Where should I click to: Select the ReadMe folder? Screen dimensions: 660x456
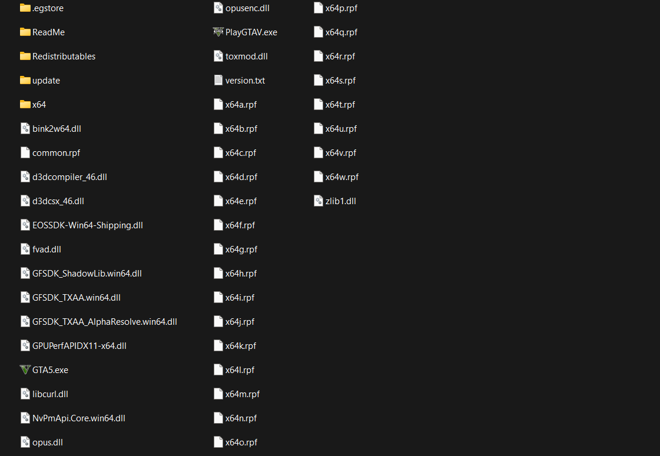click(42, 32)
